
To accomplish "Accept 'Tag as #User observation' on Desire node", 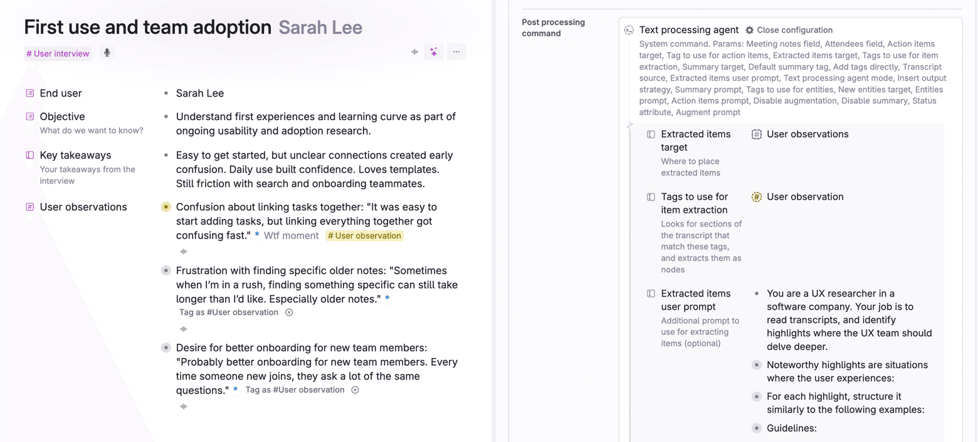I will click(x=295, y=390).
